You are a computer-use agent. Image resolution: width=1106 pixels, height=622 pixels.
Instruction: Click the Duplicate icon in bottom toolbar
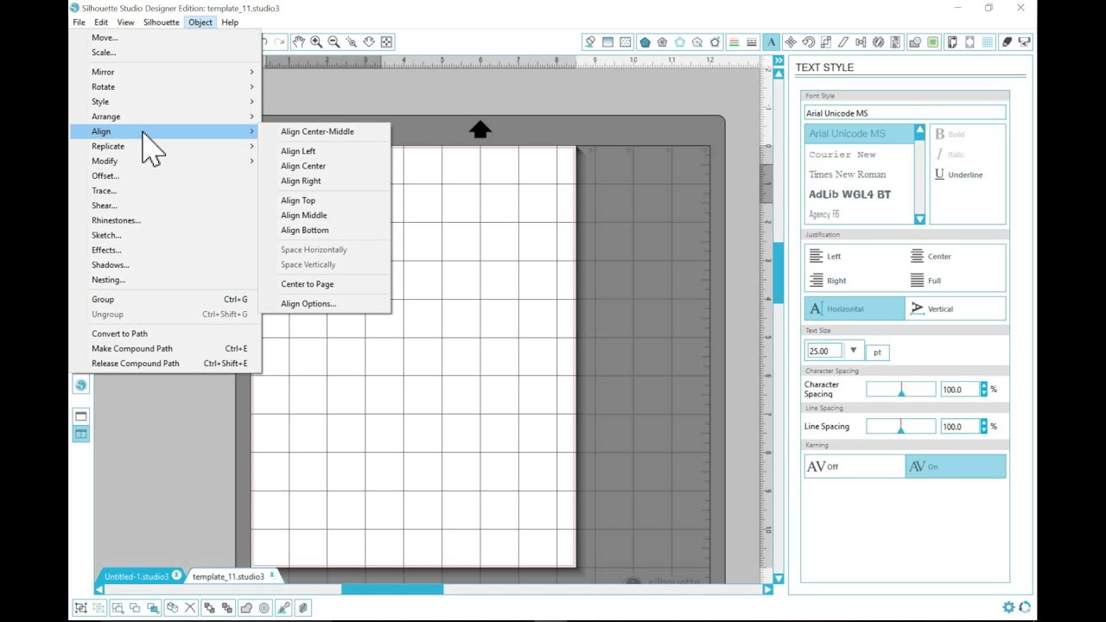[172, 608]
